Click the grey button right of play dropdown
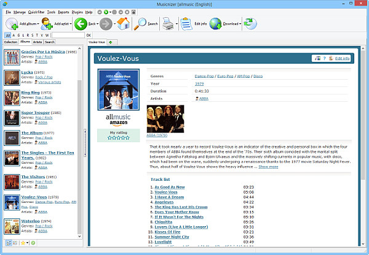 114,12
